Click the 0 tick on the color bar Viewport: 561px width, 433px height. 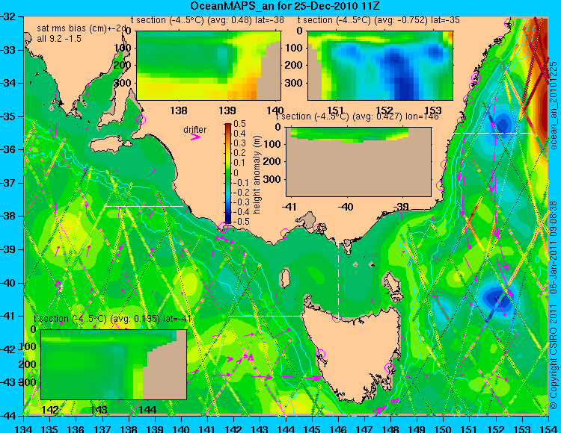[236, 172]
